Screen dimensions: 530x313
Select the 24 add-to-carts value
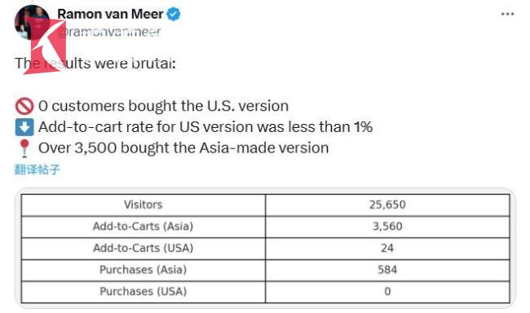387,248
